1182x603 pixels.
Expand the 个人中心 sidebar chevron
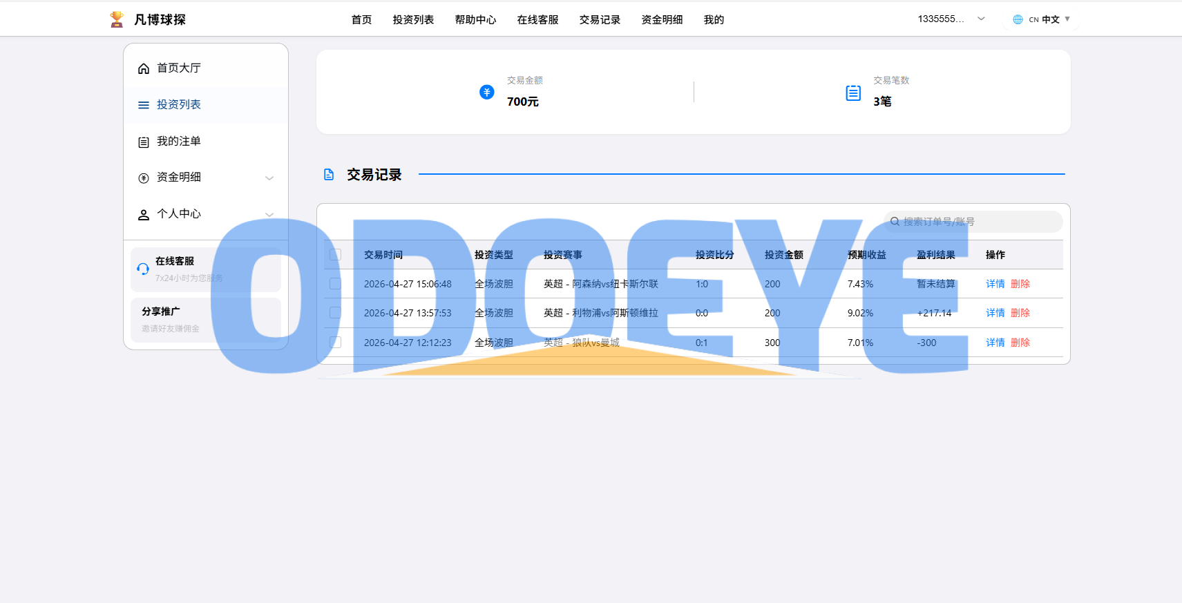coord(269,214)
